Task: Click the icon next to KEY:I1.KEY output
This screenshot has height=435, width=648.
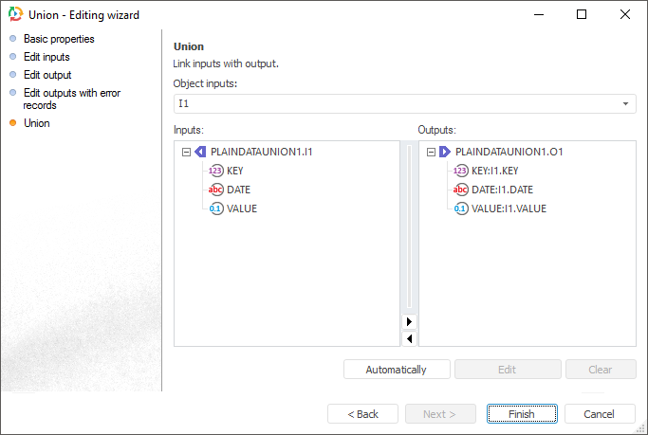Action: 461,171
